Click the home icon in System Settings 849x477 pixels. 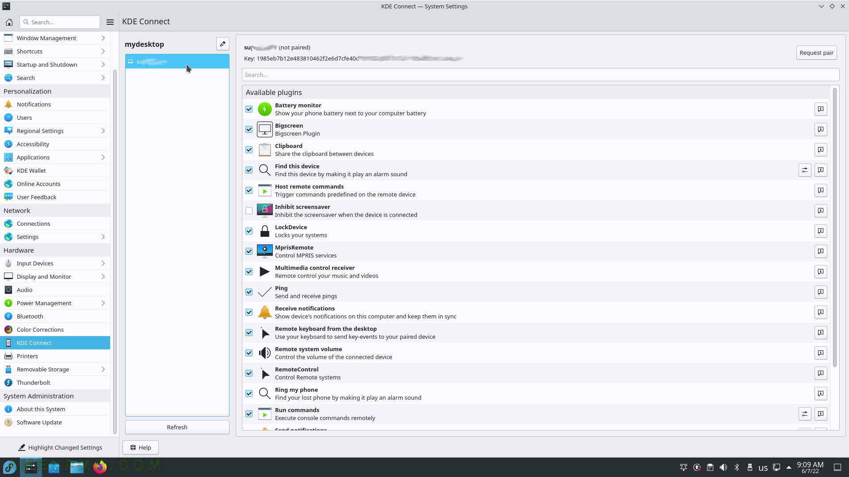click(x=9, y=22)
